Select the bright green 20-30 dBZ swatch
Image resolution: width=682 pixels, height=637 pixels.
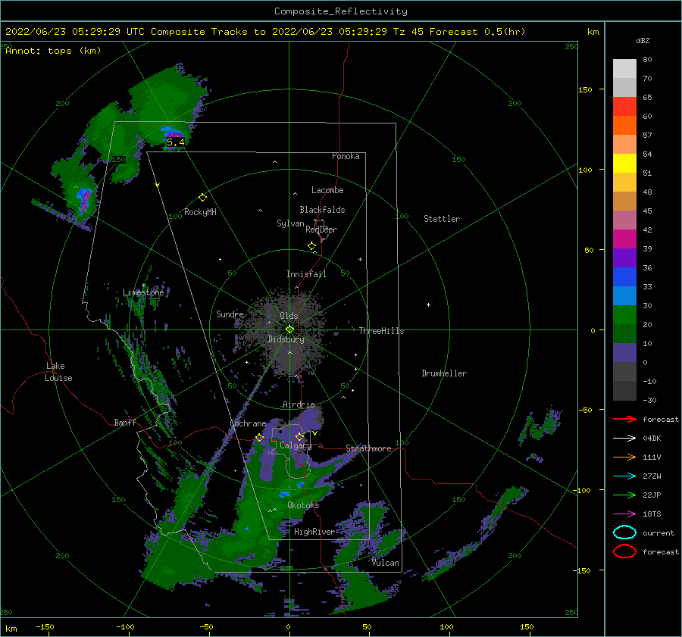tap(624, 315)
